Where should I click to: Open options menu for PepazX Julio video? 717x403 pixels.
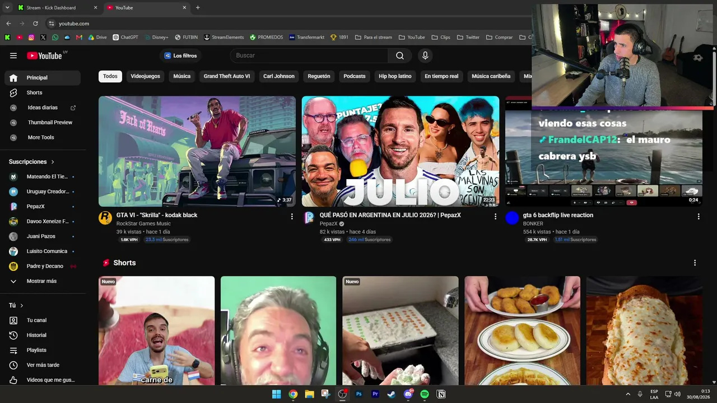coord(495,216)
